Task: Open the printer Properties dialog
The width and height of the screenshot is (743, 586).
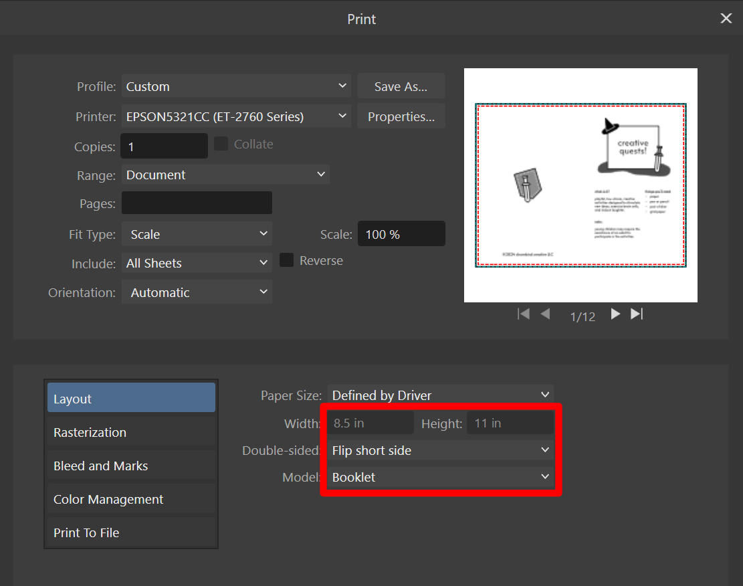Action: [x=401, y=116]
